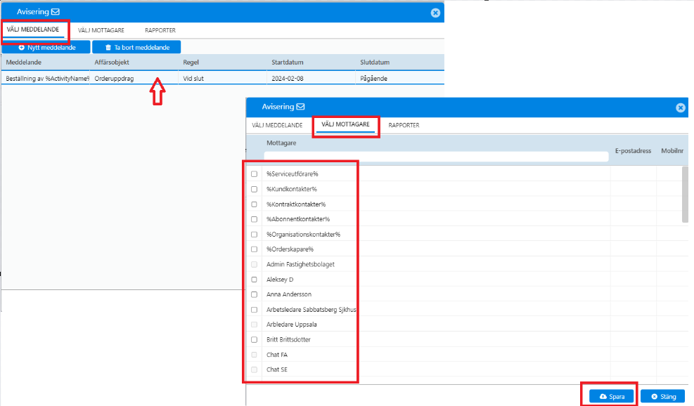Click the envelope icon beside Avisering in the front window

tap(300, 107)
